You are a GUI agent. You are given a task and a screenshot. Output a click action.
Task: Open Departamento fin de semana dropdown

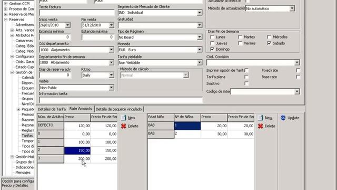pyautogui.click(x=111, y=62)
